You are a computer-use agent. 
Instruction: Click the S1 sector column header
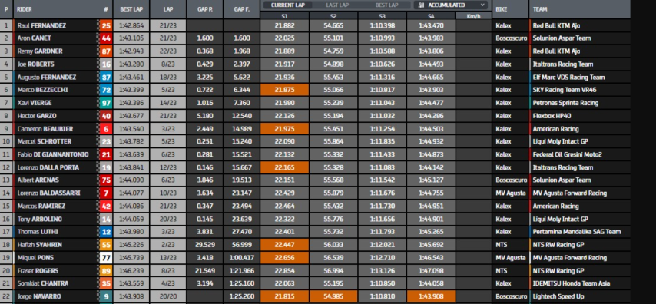284,16
